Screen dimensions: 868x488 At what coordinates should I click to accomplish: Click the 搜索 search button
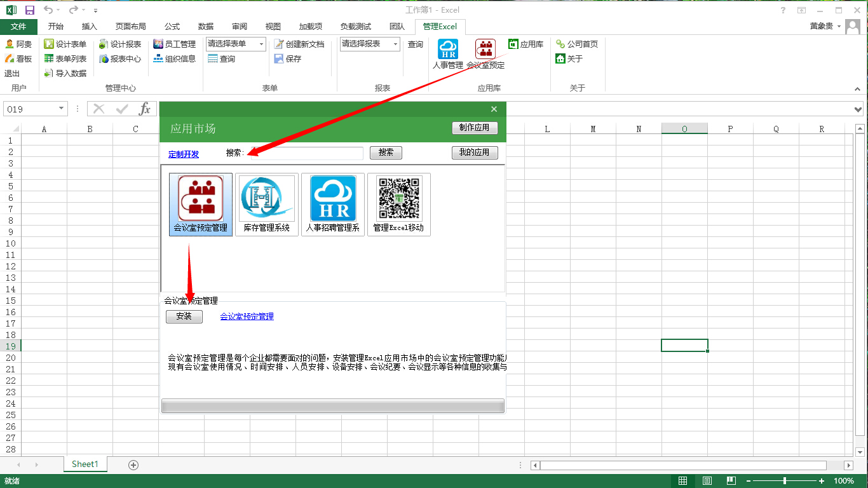pyautogui.click(x=386, y=152)
